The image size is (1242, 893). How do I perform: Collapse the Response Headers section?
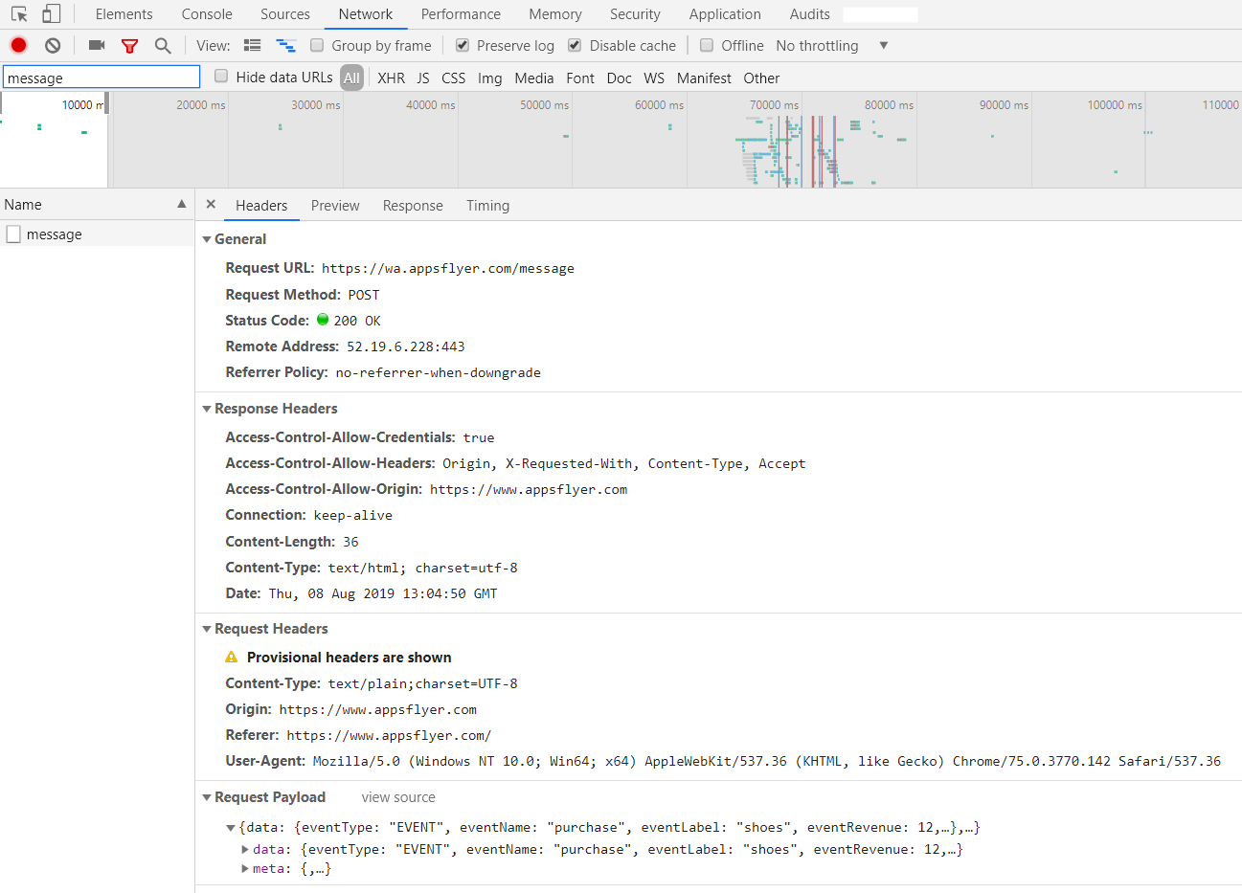click(x=207, y=409)
